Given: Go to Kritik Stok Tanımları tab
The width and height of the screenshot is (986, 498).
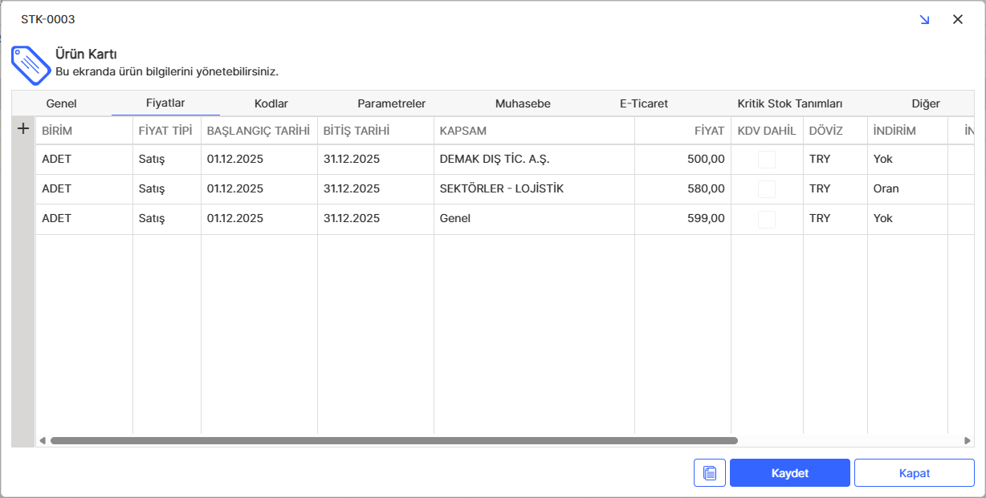Looking at the screenshot, I should (x=789, y=103).
